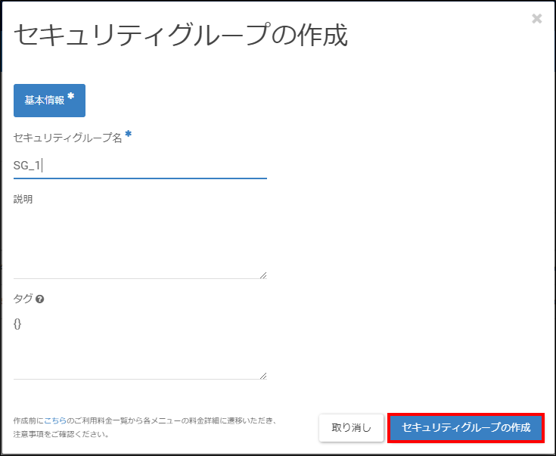Screen dimensions: 556x456
Task: Grab the タグ text area resize handle
Action: click(263, 376)
